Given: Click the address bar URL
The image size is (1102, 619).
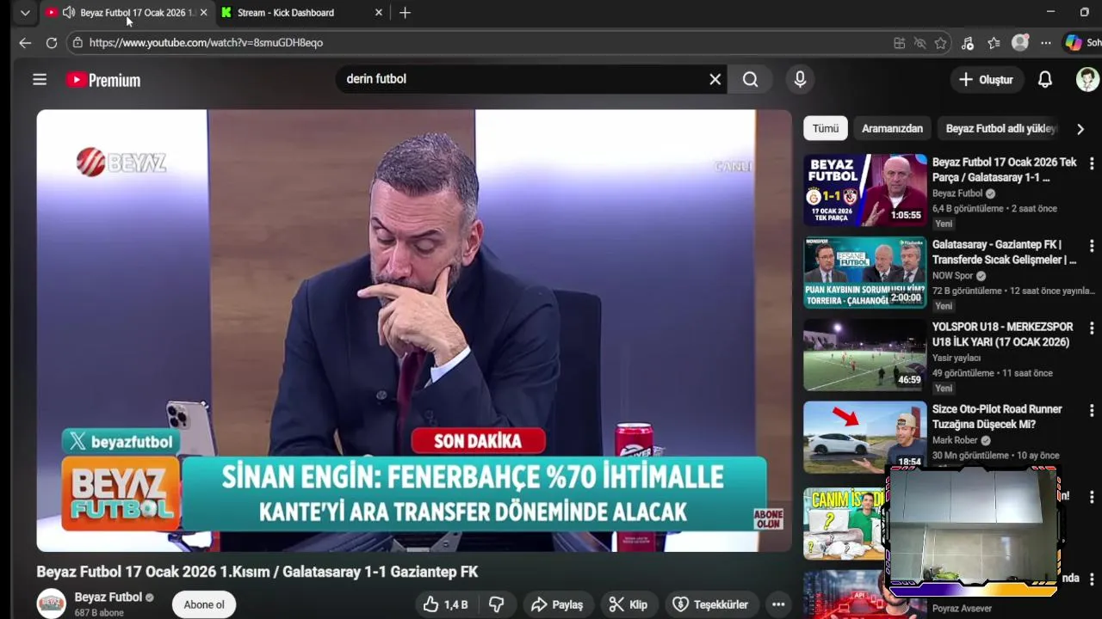Looking at the screenshot, I should click(206, 42).
